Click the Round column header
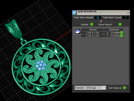This screenshot has width=134, height=101. click(93, 29)
